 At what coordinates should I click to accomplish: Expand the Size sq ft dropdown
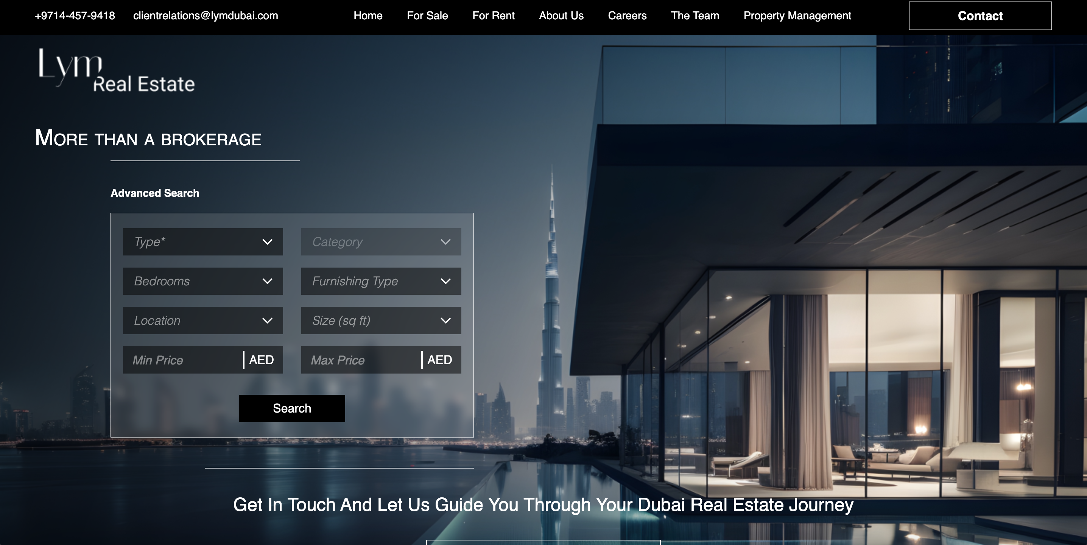click(382, 321)
